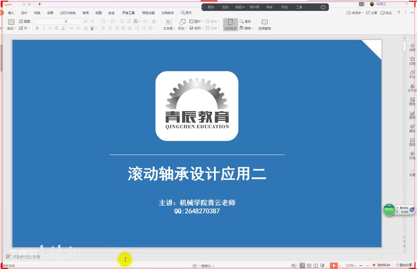Toggle underline formatting
417x269 pixels.
point(50,28)
